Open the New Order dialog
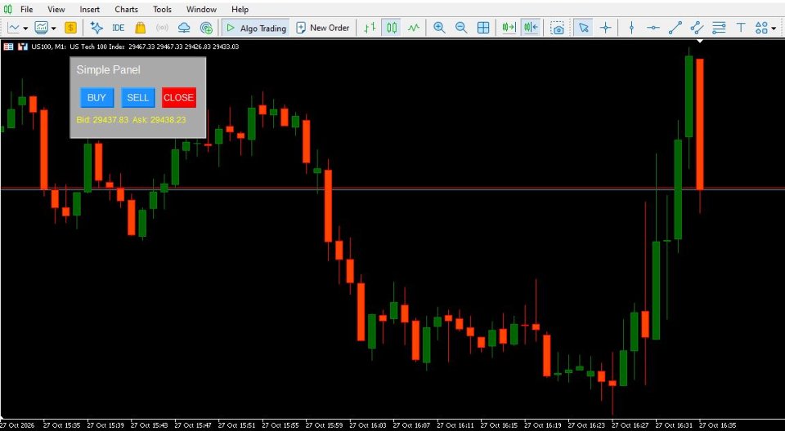Viewport: 785px width, 431px height. [322, 28]
